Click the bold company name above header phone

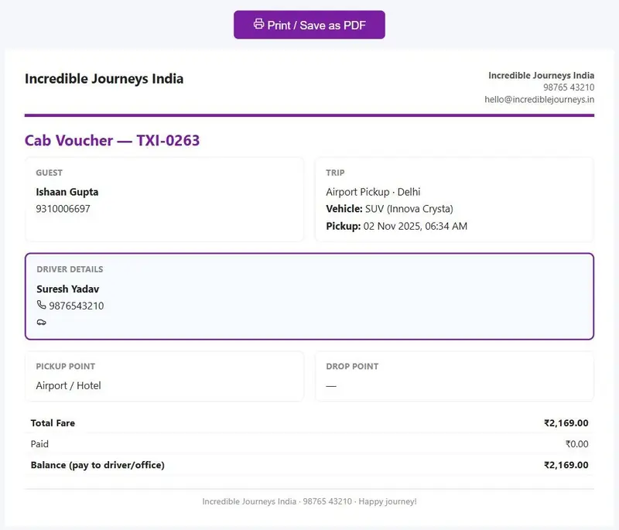[x=541, y=75]
